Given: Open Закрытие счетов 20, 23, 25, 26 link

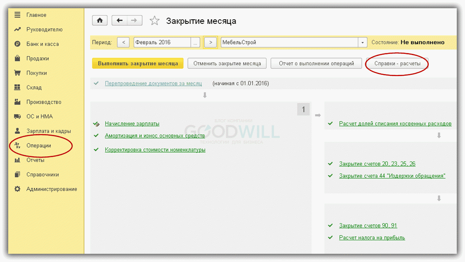Looking at the screenshot, I should [x=377, y=164].
